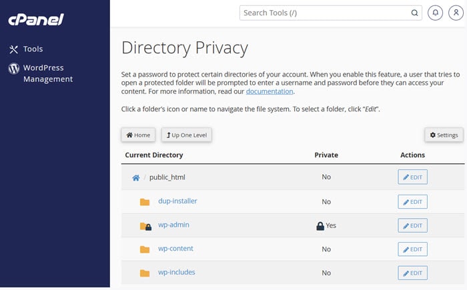
Task: Go Up One Level
Action: (x=186, y=135)
